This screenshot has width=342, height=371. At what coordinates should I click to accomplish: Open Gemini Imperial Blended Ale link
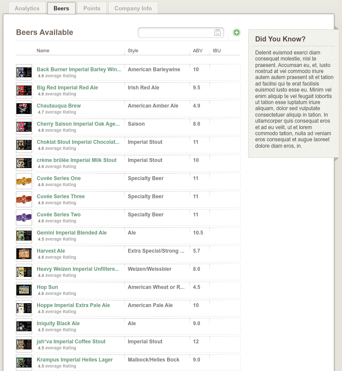[x=72, y=233]
